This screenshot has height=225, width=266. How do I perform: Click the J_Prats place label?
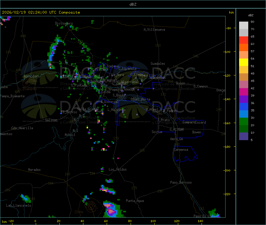(x=163, y=120)
